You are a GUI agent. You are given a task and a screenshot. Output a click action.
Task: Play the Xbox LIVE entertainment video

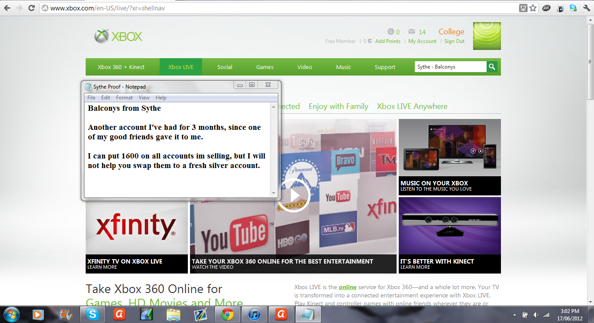click(x=294, y=196)
